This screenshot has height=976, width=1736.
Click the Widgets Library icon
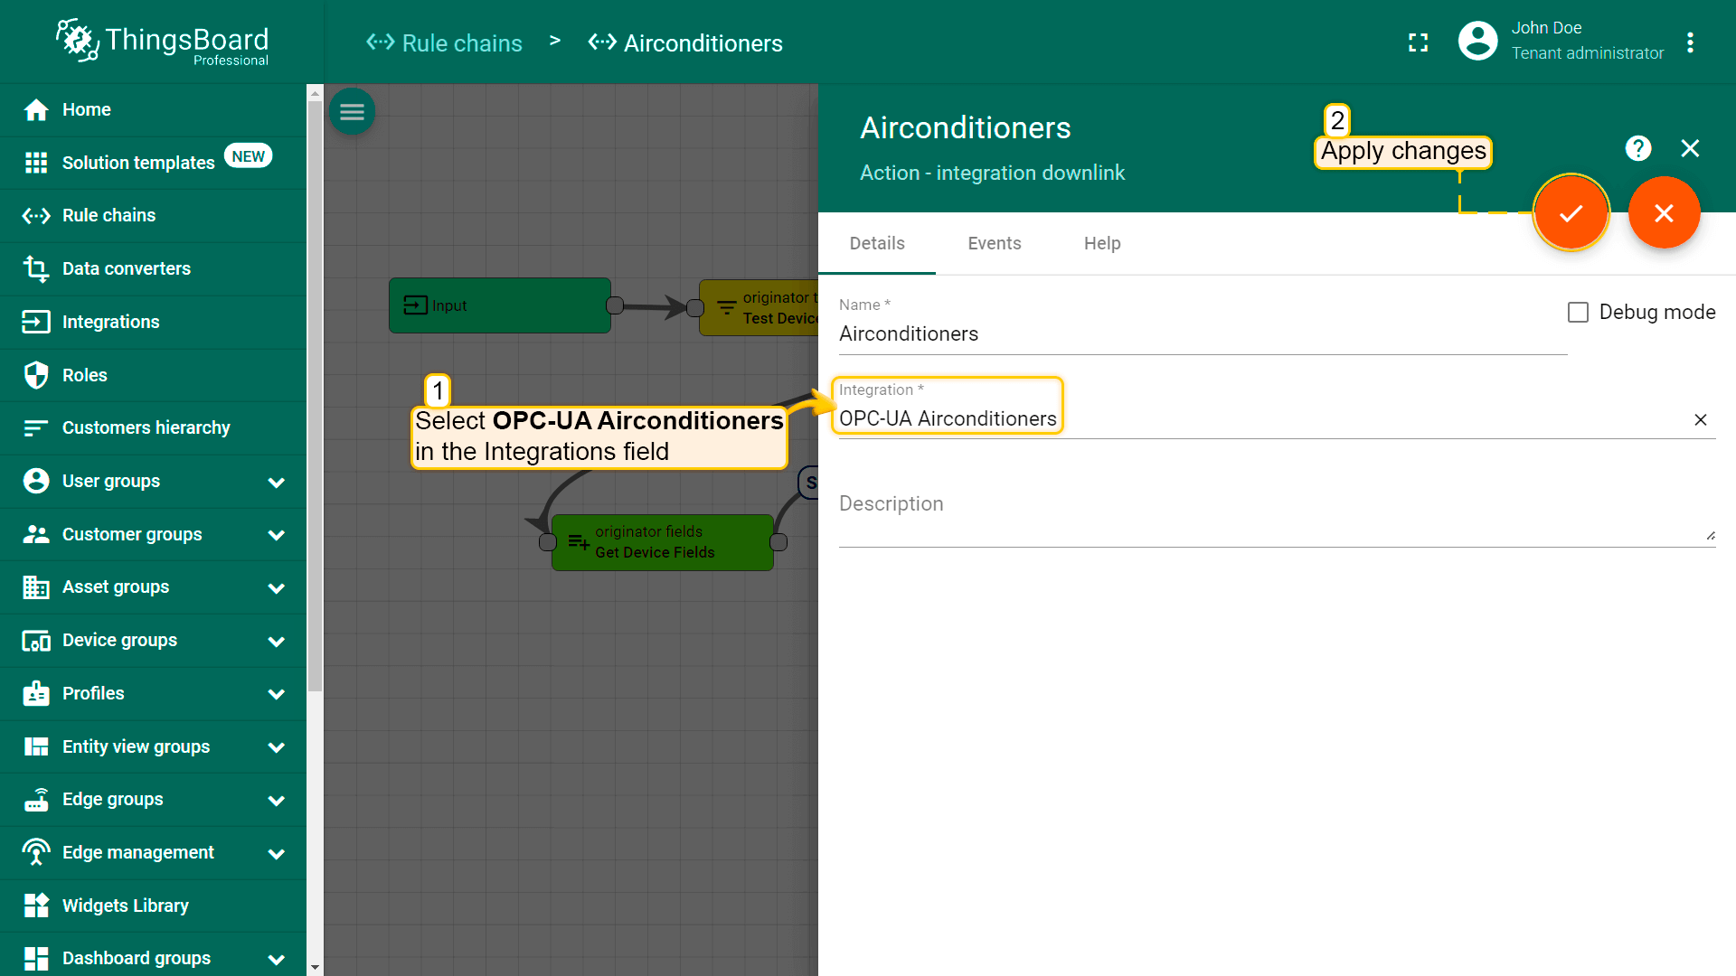tap(36, 906)
